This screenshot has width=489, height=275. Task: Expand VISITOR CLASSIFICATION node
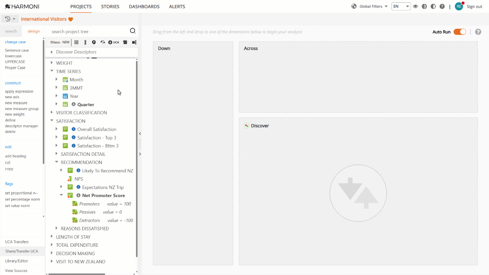pos(52,113)
